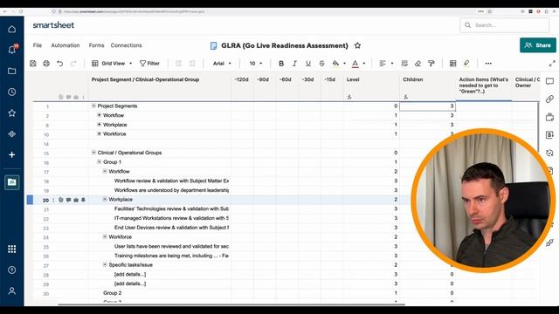Screen dimensions: 559x314
Task: Click the Format Painter icon
Action: pos(431,64)
